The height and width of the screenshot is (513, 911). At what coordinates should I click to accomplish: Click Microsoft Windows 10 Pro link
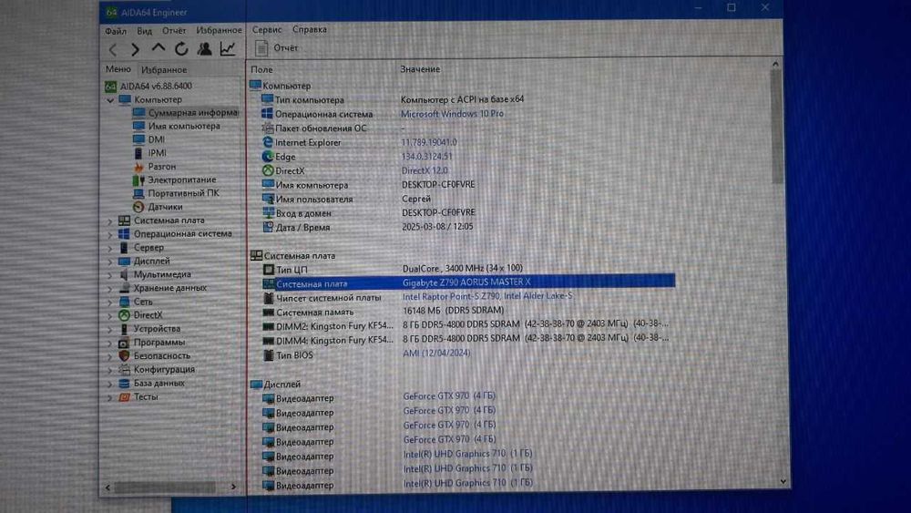(452, 114)
